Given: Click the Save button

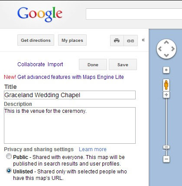Looking at the screenshot, I should 123,64.
